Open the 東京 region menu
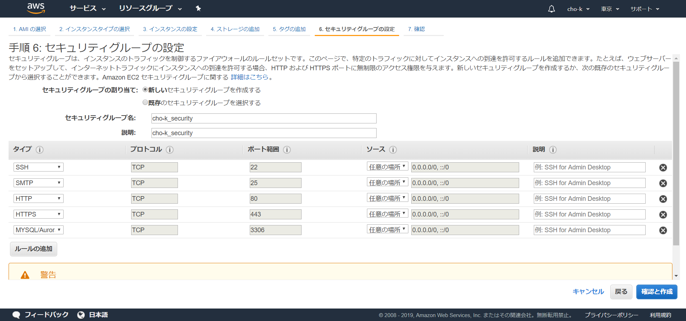 pyautogui.click(x=610, y=9)
